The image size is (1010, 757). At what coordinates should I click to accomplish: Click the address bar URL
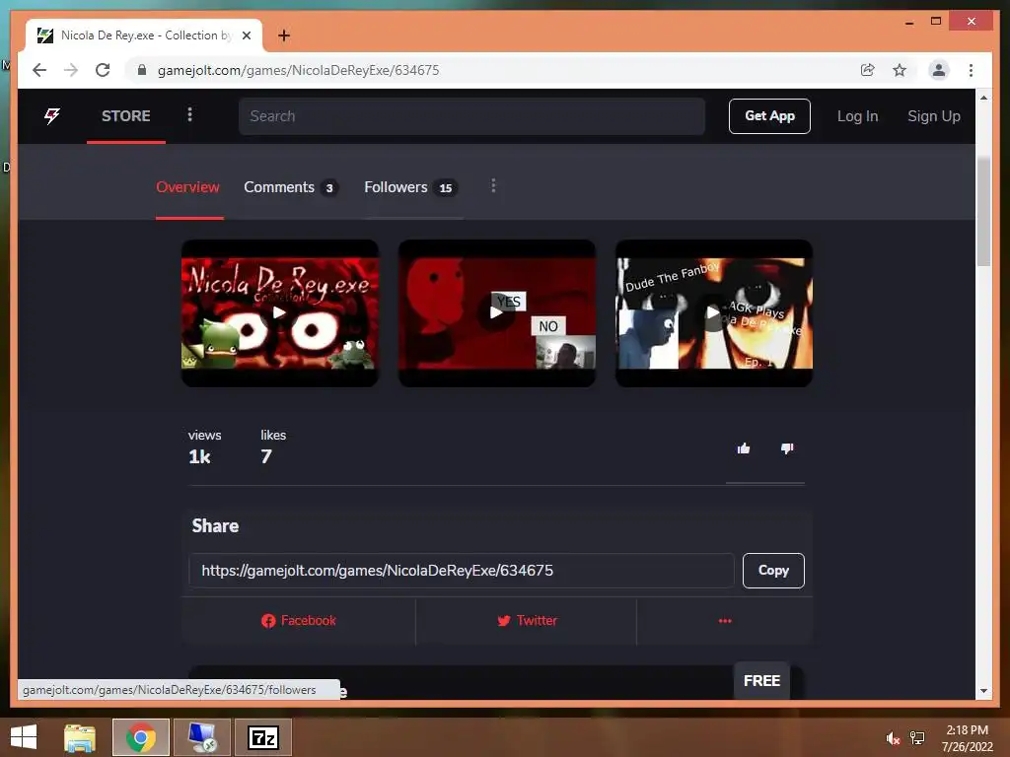point(298,70)
